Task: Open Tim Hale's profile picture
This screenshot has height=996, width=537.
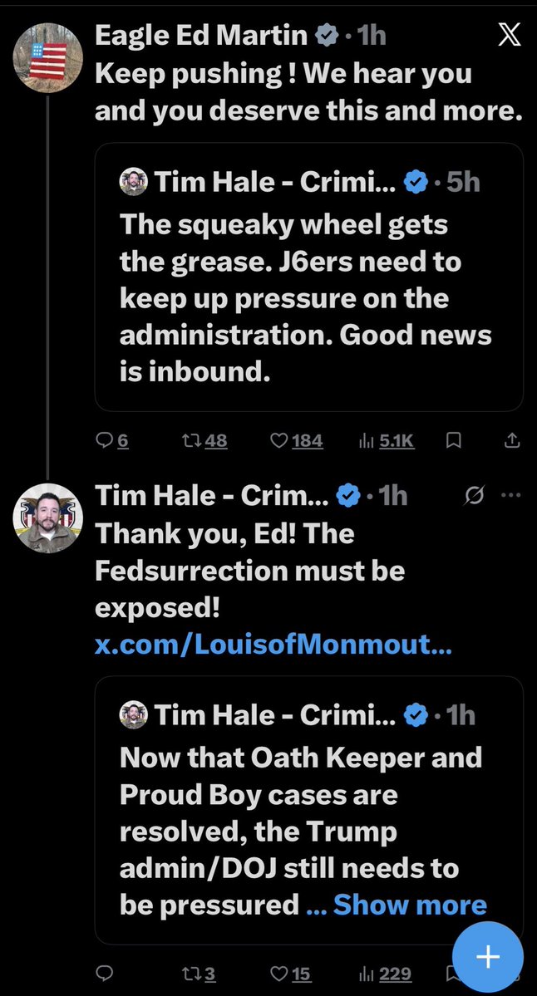Action: tap(48, 518)
